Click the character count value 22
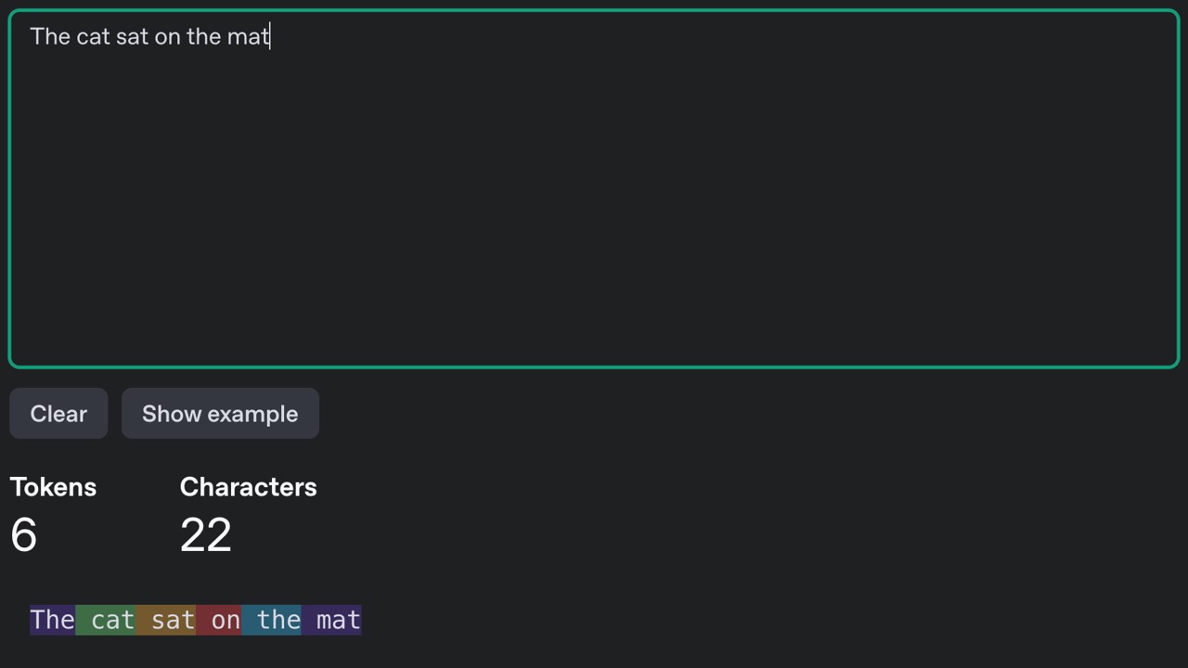Viewport: 1188px width, 668px height. (205, 535)
